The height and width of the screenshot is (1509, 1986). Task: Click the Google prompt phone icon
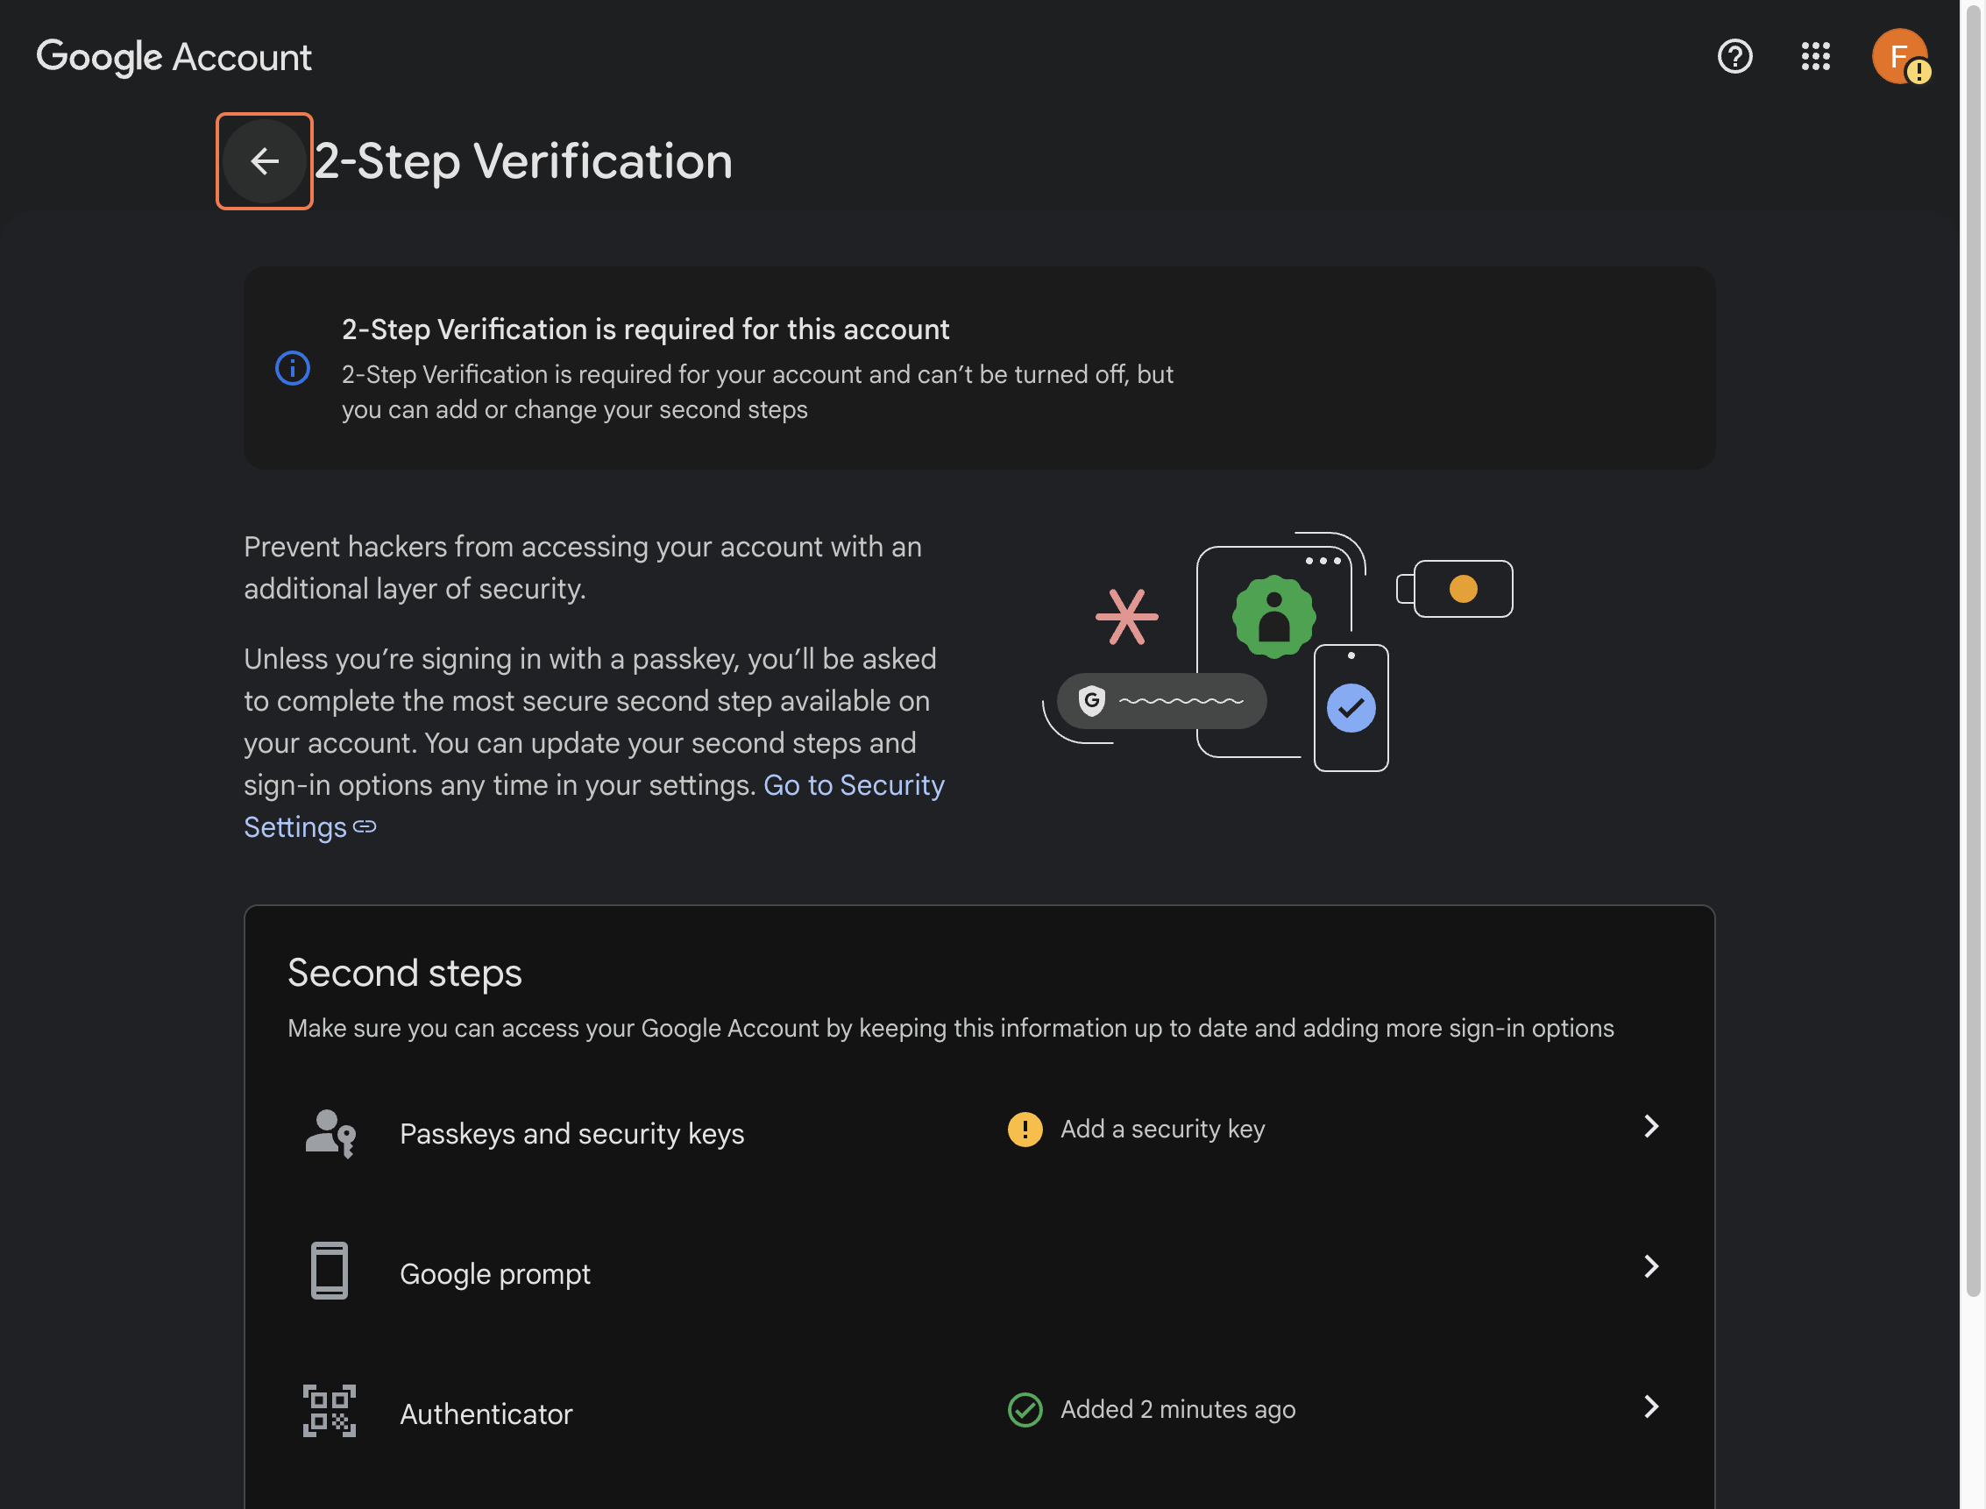click(x=329, y=1271)
